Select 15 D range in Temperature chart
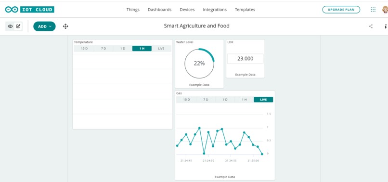Screen dimensions: 388x182 click(84, 49)
